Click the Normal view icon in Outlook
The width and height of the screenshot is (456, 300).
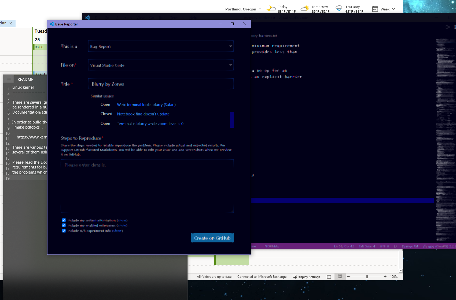coord(329,277)
